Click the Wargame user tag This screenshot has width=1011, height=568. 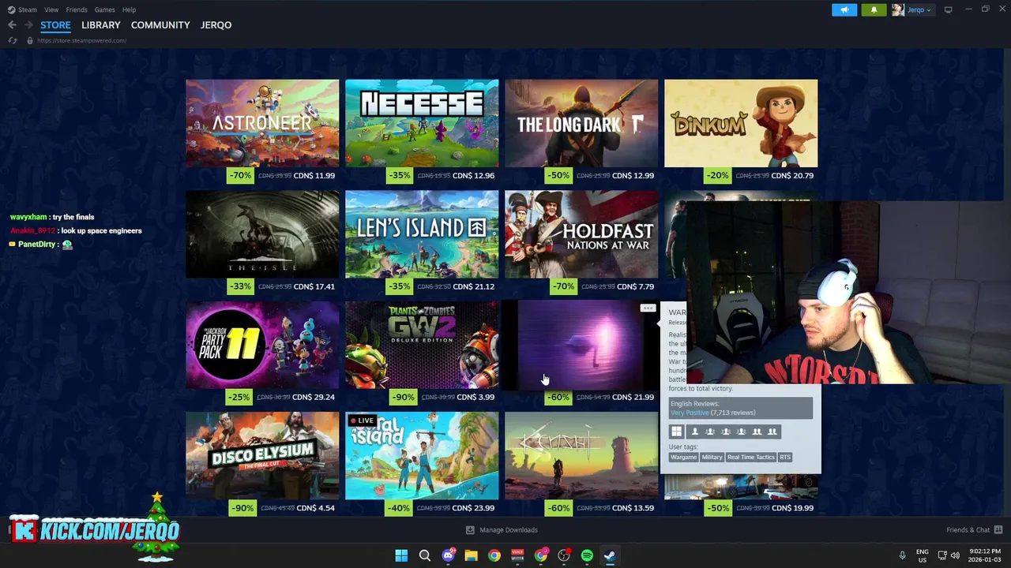pyautogui.click(x=683, y=458)
